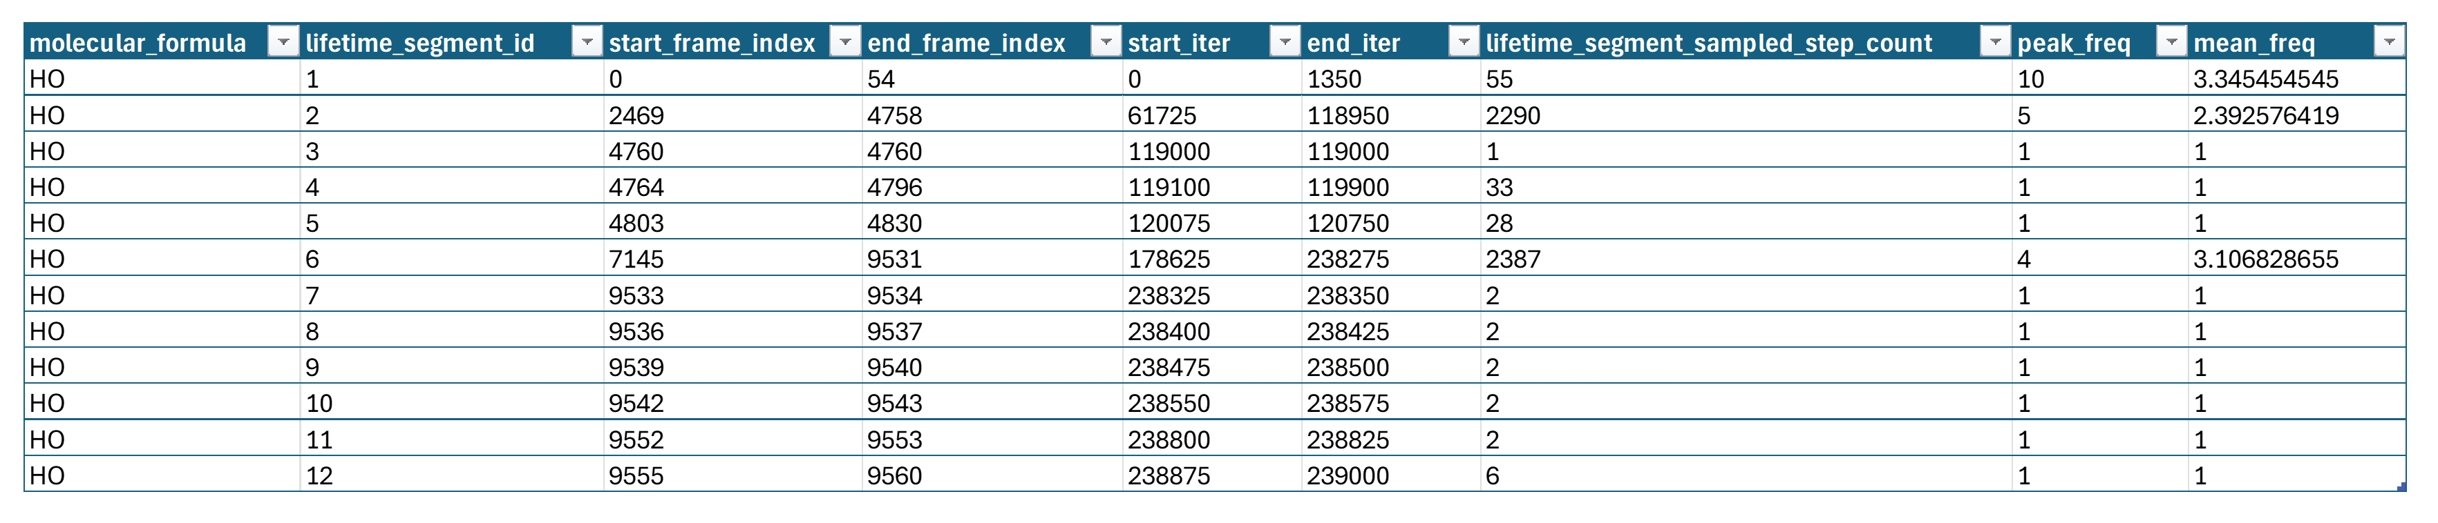Click end_frame_index value 4830

[894, 223]
